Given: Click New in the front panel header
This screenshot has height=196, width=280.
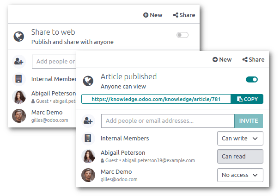Looking at the screenshot, I should click(222, 59).
